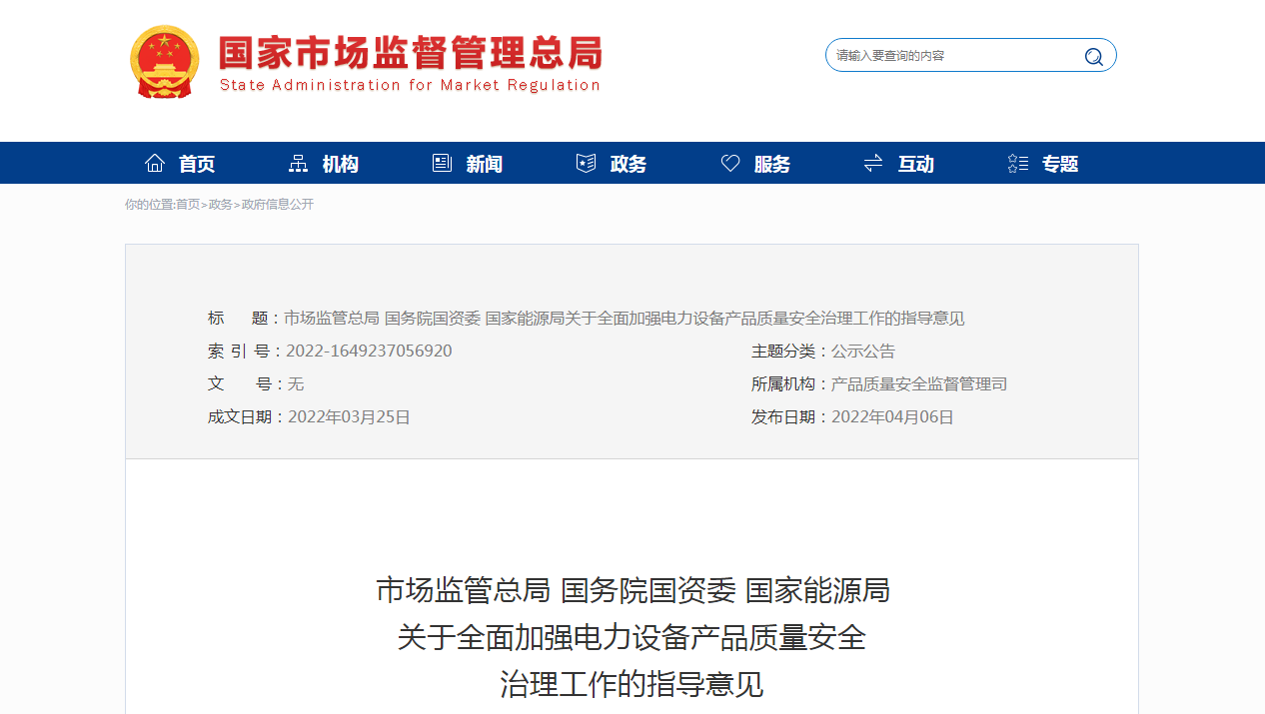Follow the 政府信息公开 breadcrumb link
This screenshot has height=714, width=1265.
click(278, 205)
